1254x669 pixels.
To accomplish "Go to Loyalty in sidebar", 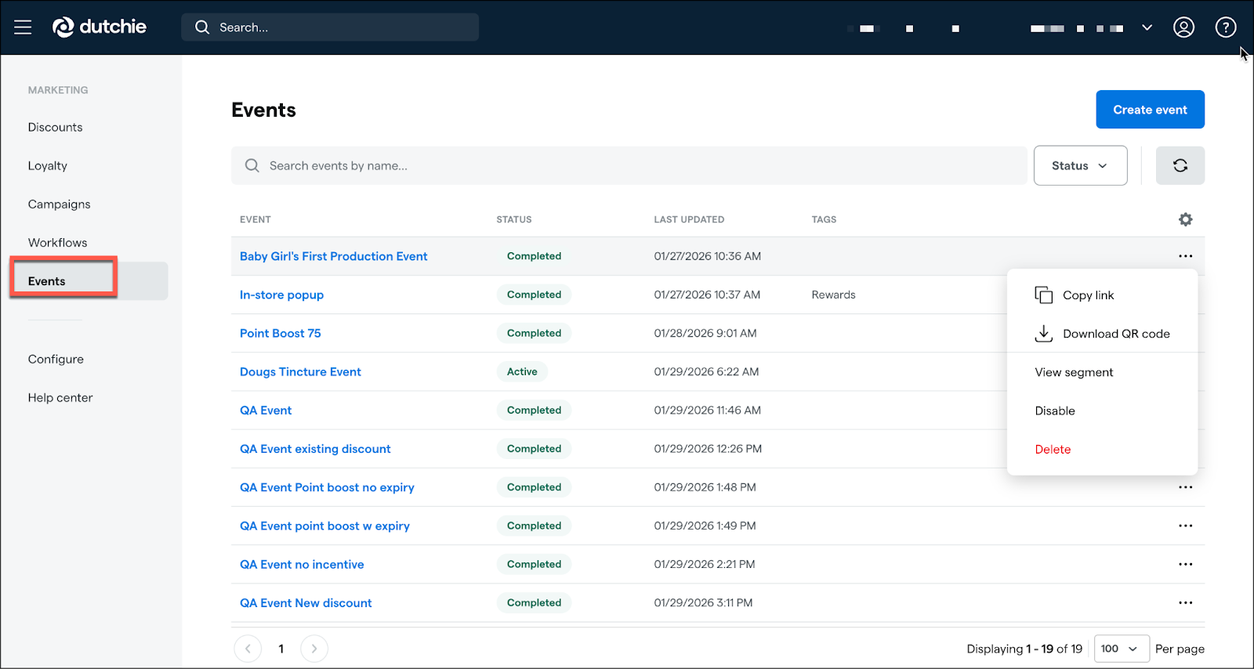I will tap(48, 166).
